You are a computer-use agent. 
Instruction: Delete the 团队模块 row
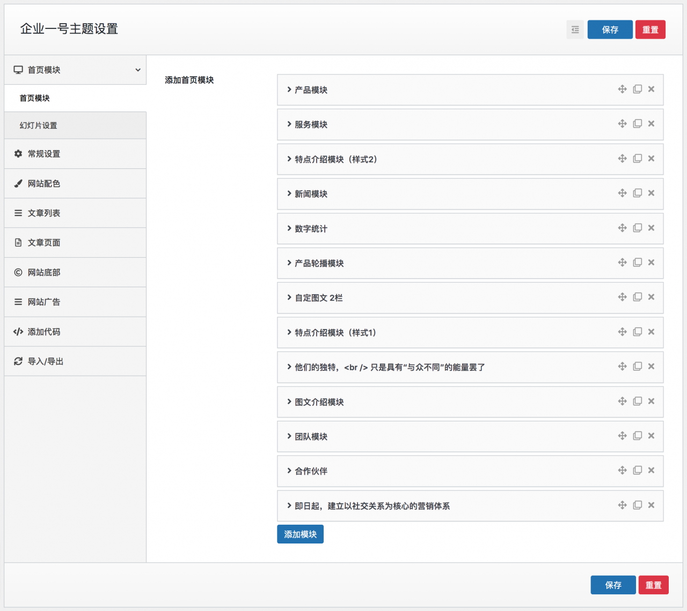click(651, 436)
